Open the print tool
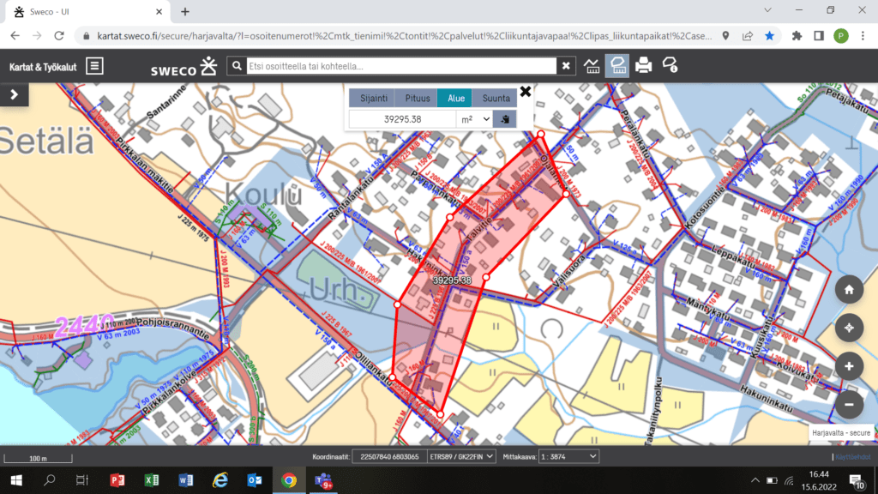Viewport: 878px width, 494px height. (643, 65)
